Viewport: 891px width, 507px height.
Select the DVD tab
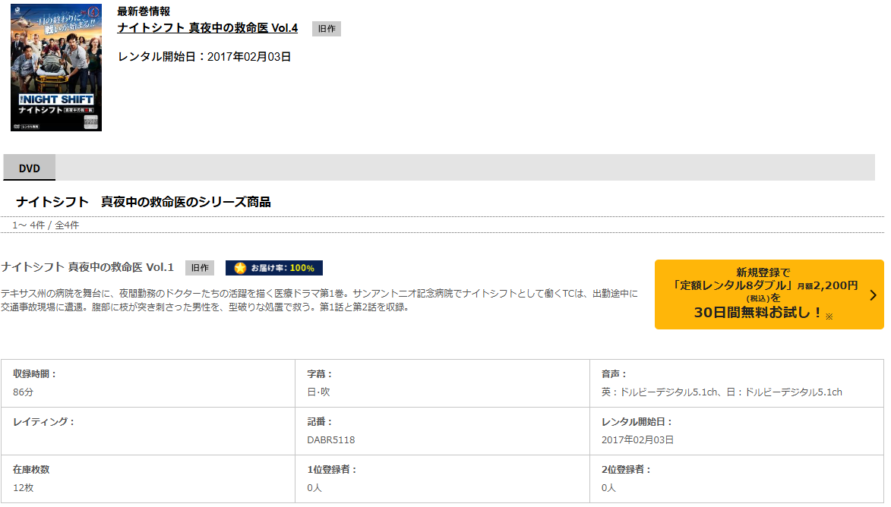pos(30,168)
